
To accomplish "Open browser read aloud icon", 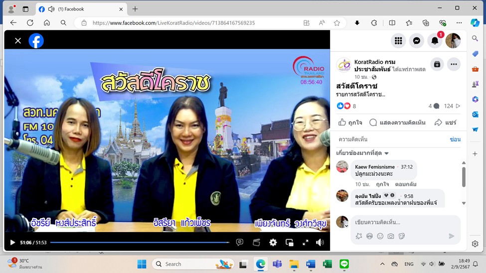I will [322, 22].
